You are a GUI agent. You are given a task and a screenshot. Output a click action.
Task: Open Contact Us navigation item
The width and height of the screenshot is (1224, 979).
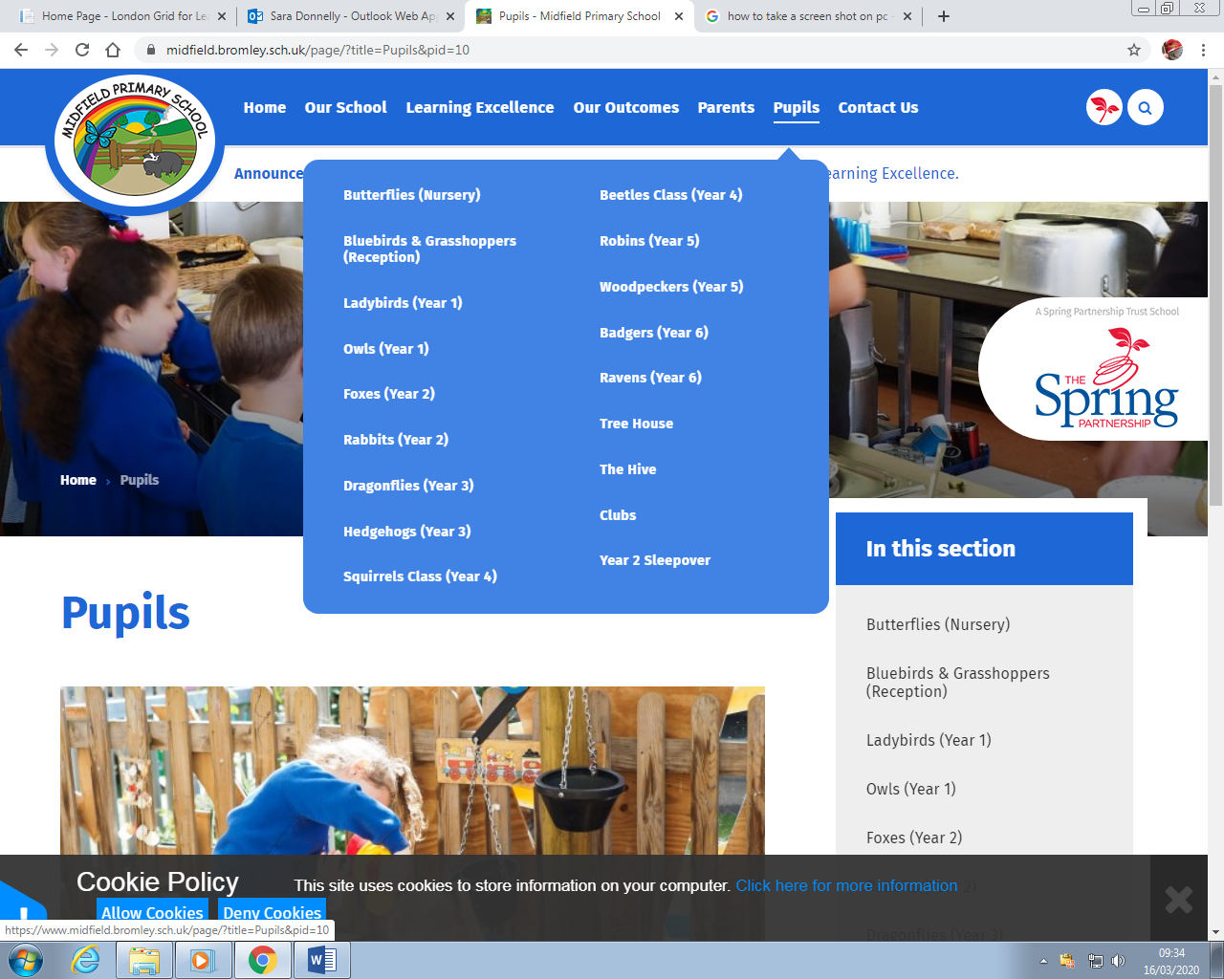click(878, 108)
